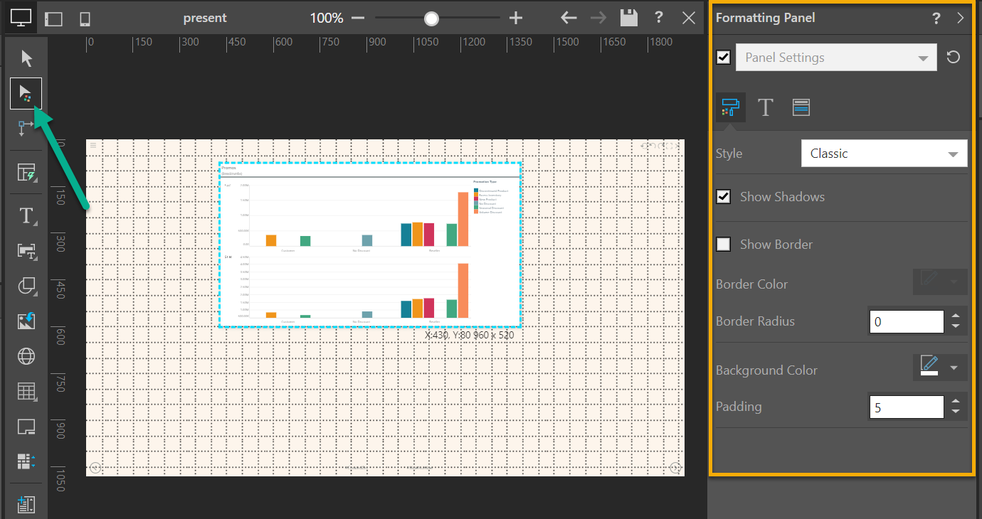Click the undo back arrow

click(x=568, y=18)
